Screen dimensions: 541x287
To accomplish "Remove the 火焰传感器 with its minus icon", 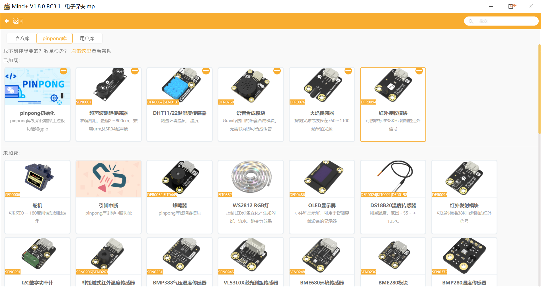I will click(x=348, y=71).
